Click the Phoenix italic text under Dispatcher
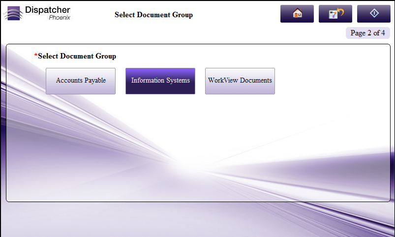This screenshot has height=237, width=395. 59,18
